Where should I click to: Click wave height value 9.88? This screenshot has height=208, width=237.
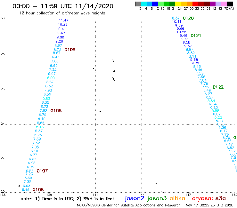point(60,37)
